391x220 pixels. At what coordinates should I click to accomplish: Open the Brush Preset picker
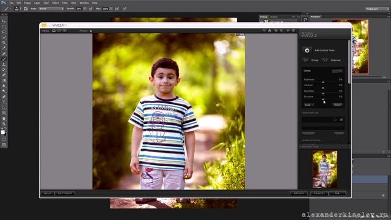pos(17,9)
